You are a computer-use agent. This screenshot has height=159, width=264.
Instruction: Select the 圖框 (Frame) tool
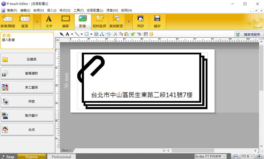[66, 22]
